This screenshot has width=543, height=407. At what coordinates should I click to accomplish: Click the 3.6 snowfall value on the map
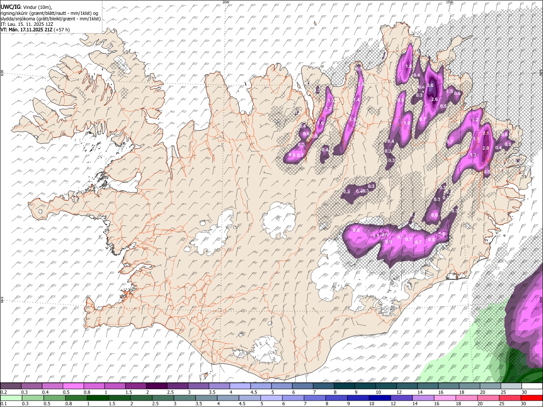point(431,85)
